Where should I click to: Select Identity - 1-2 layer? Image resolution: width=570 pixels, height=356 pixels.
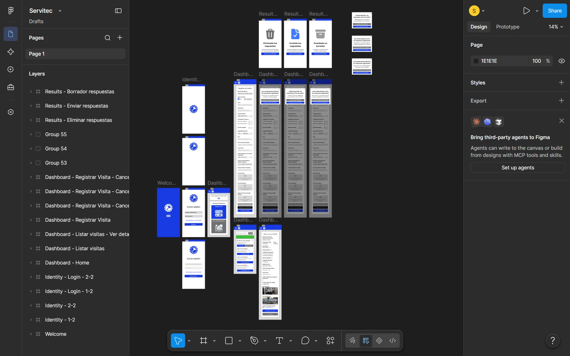click(60, 320)
